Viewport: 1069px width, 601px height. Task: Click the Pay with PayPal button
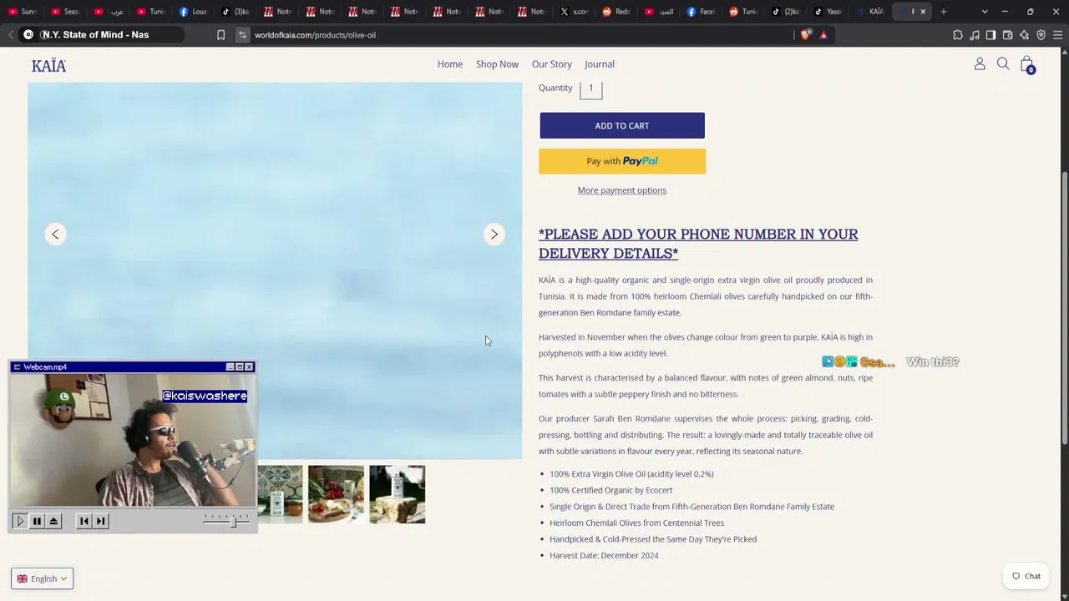[x=622, y=161]
